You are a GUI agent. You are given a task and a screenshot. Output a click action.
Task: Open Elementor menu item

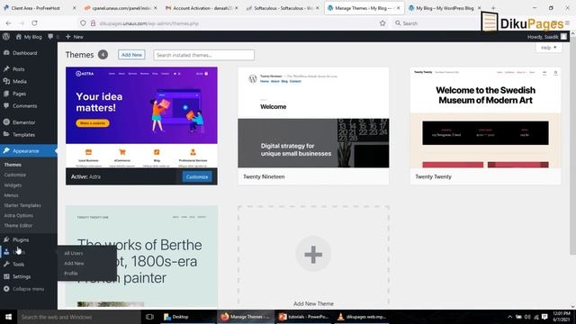(x=24, y=122)
